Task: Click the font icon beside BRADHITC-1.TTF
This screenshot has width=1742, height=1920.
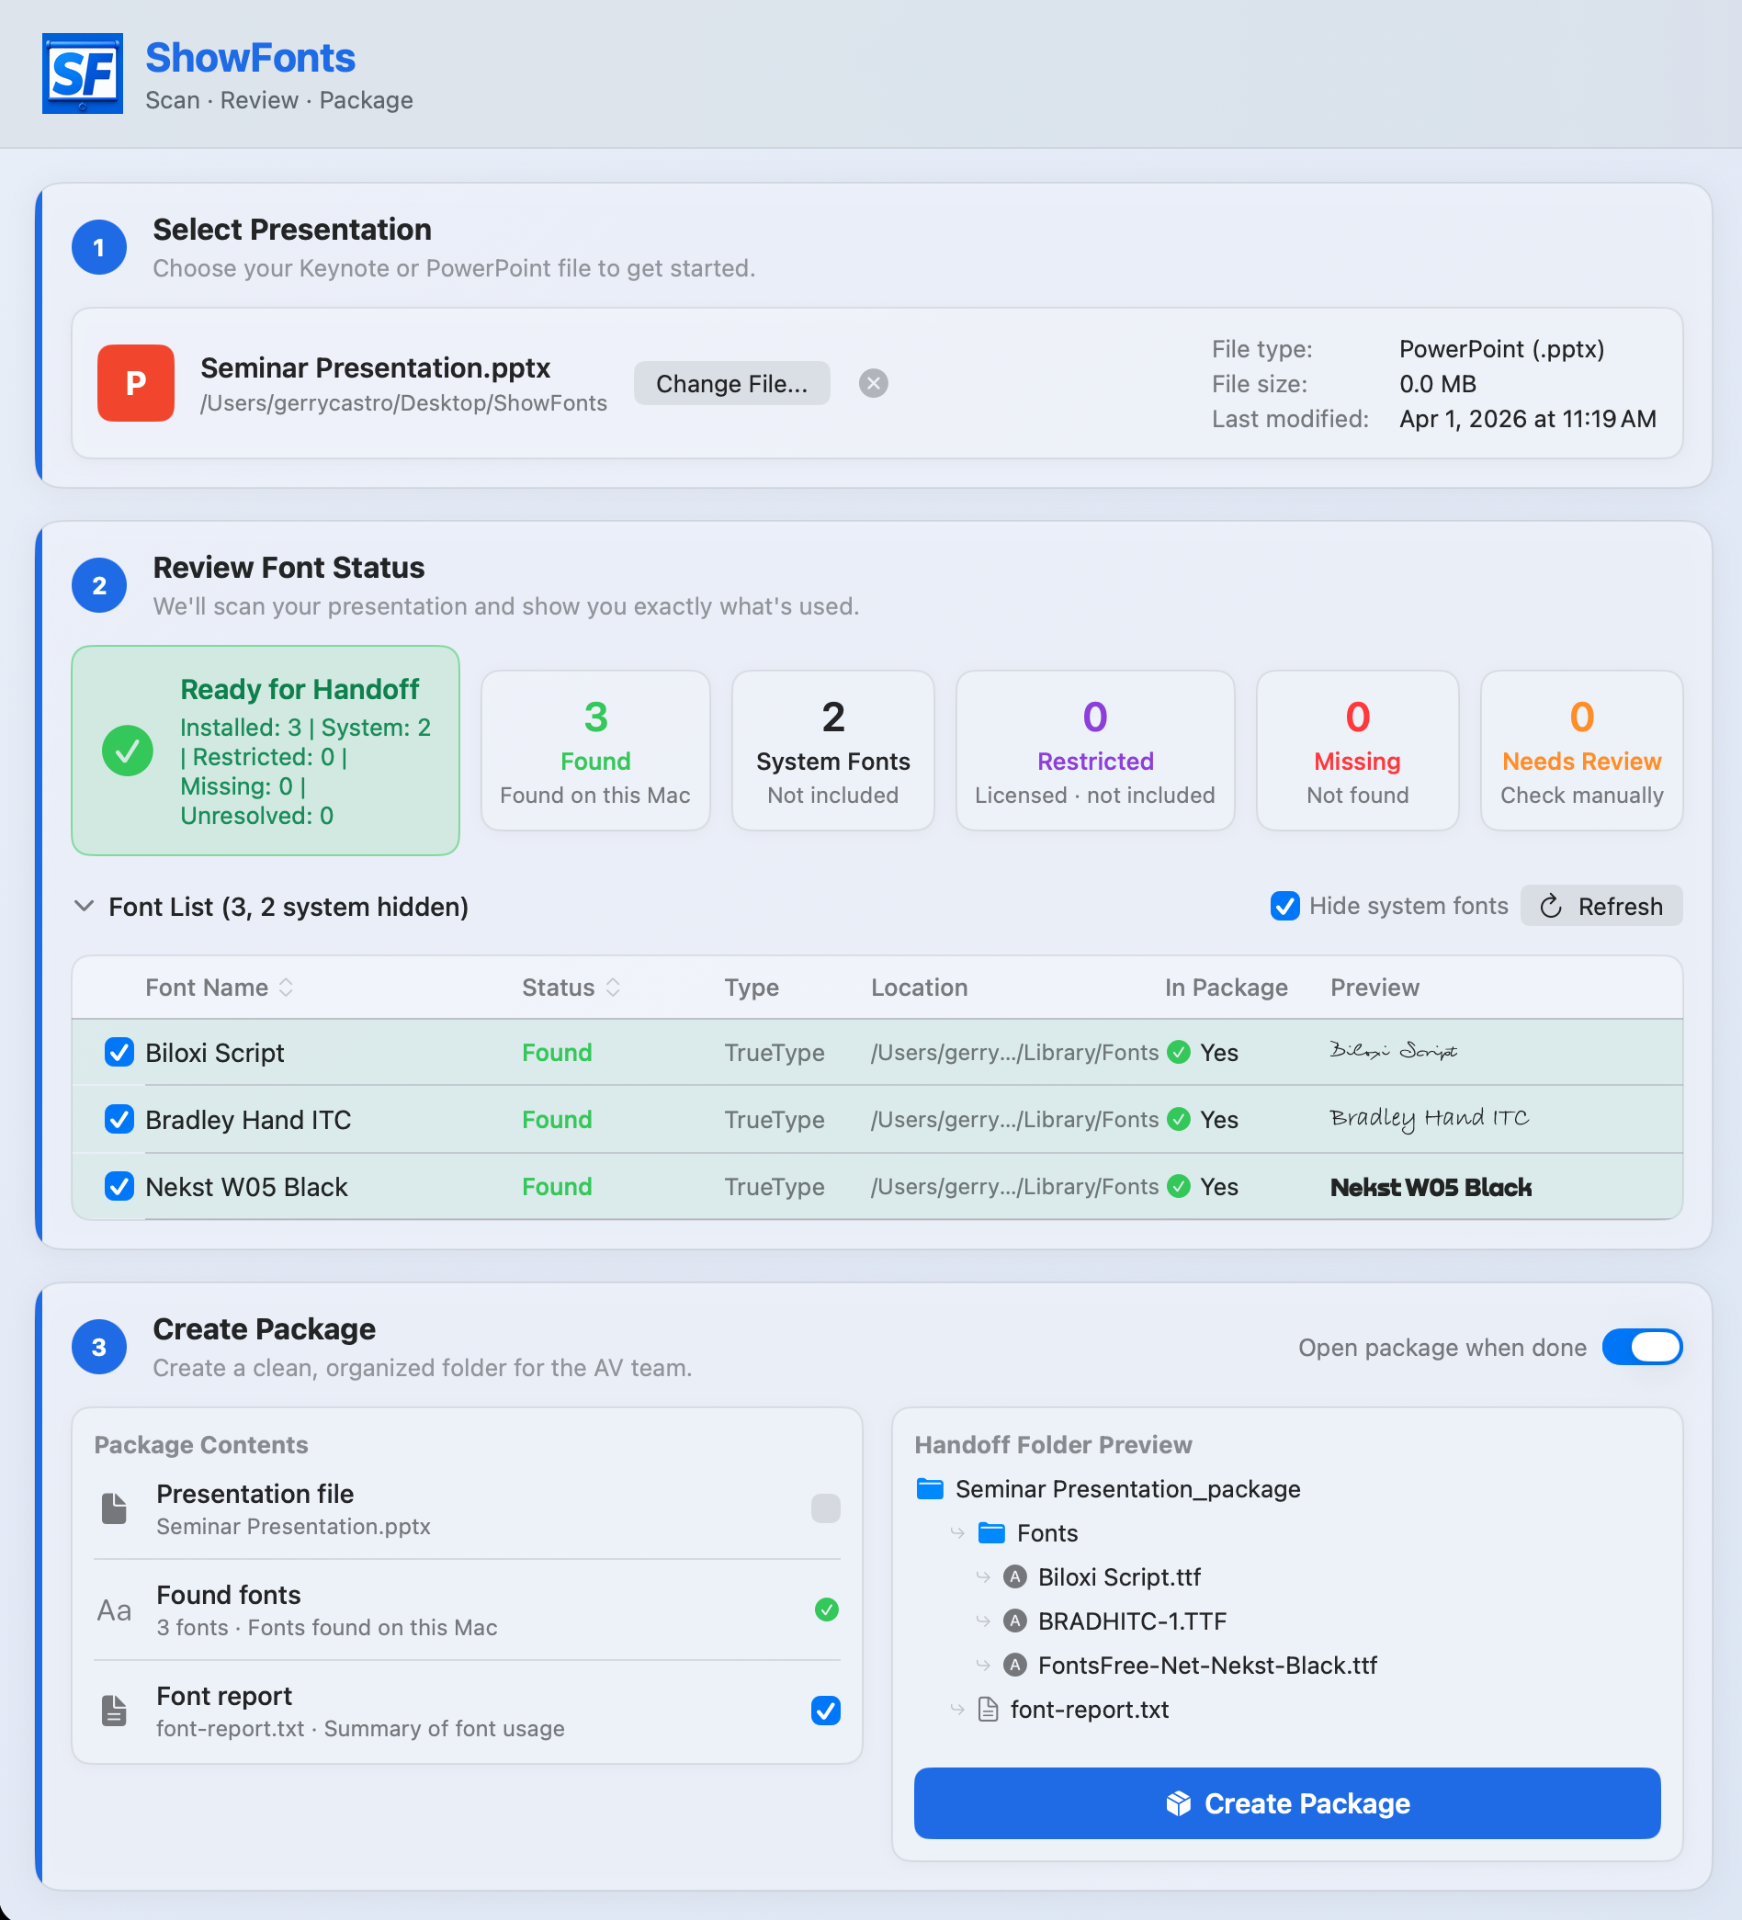Action: click(x=1015, y=1621)
